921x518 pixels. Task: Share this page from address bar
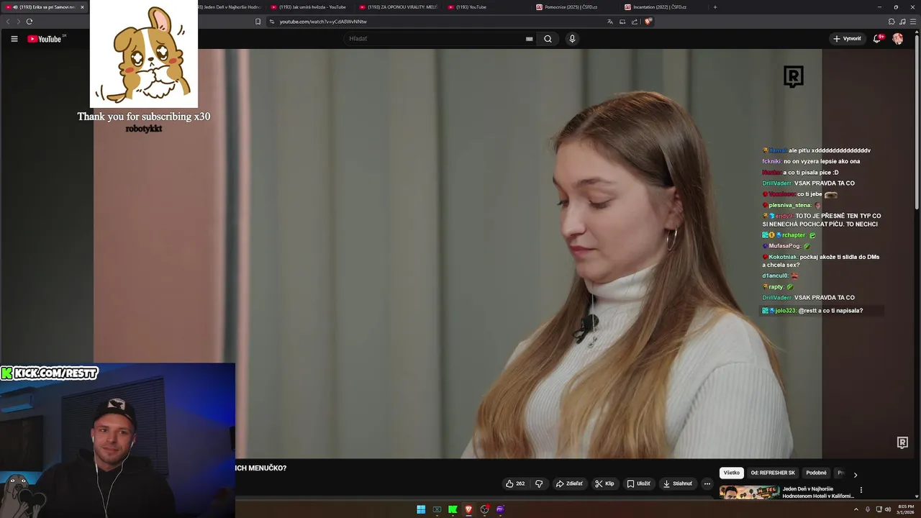click(x=635, y=22)
